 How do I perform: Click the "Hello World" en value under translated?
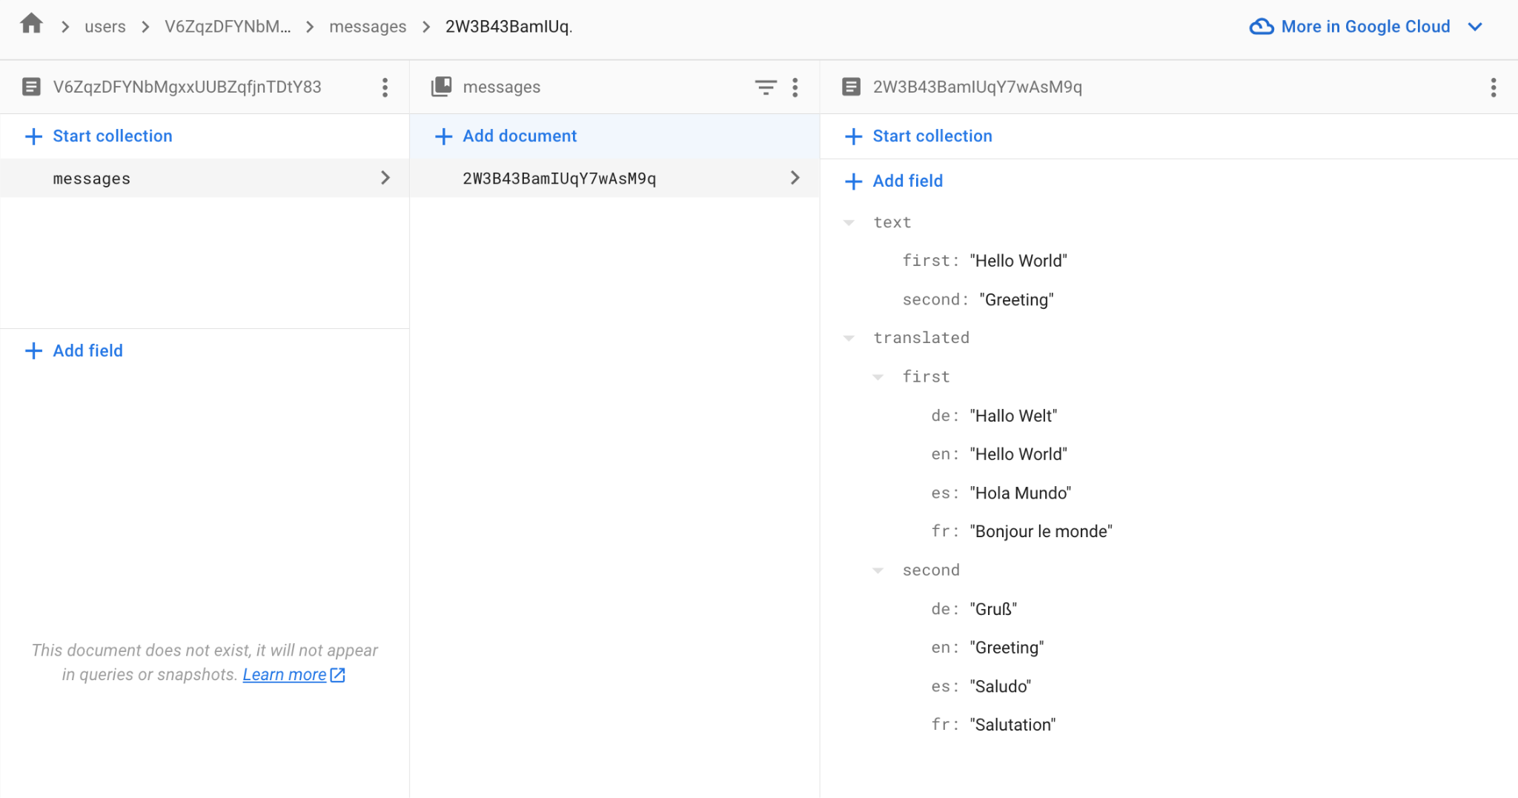[x=1018, y=454]
